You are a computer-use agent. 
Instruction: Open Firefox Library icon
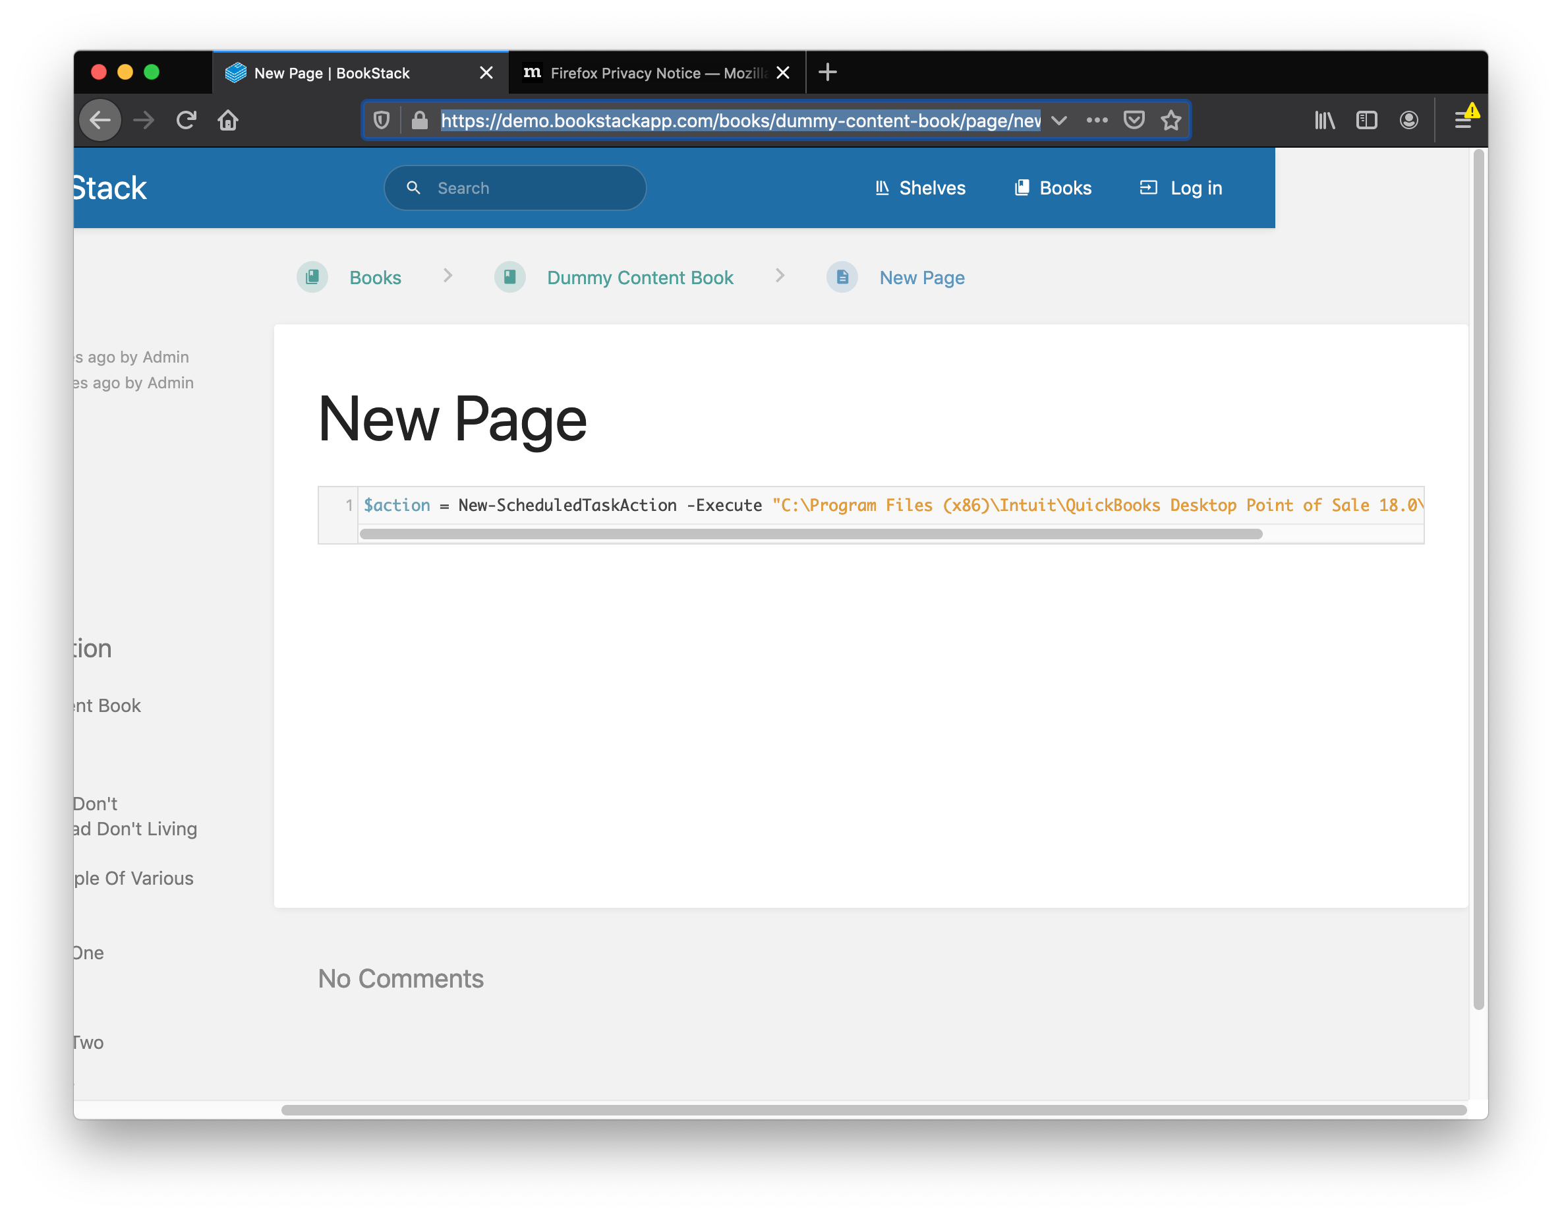1325,120
